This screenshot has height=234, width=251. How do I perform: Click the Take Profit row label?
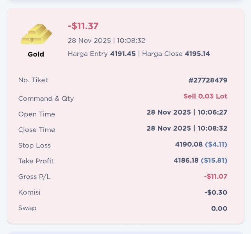tap(36, 161)
